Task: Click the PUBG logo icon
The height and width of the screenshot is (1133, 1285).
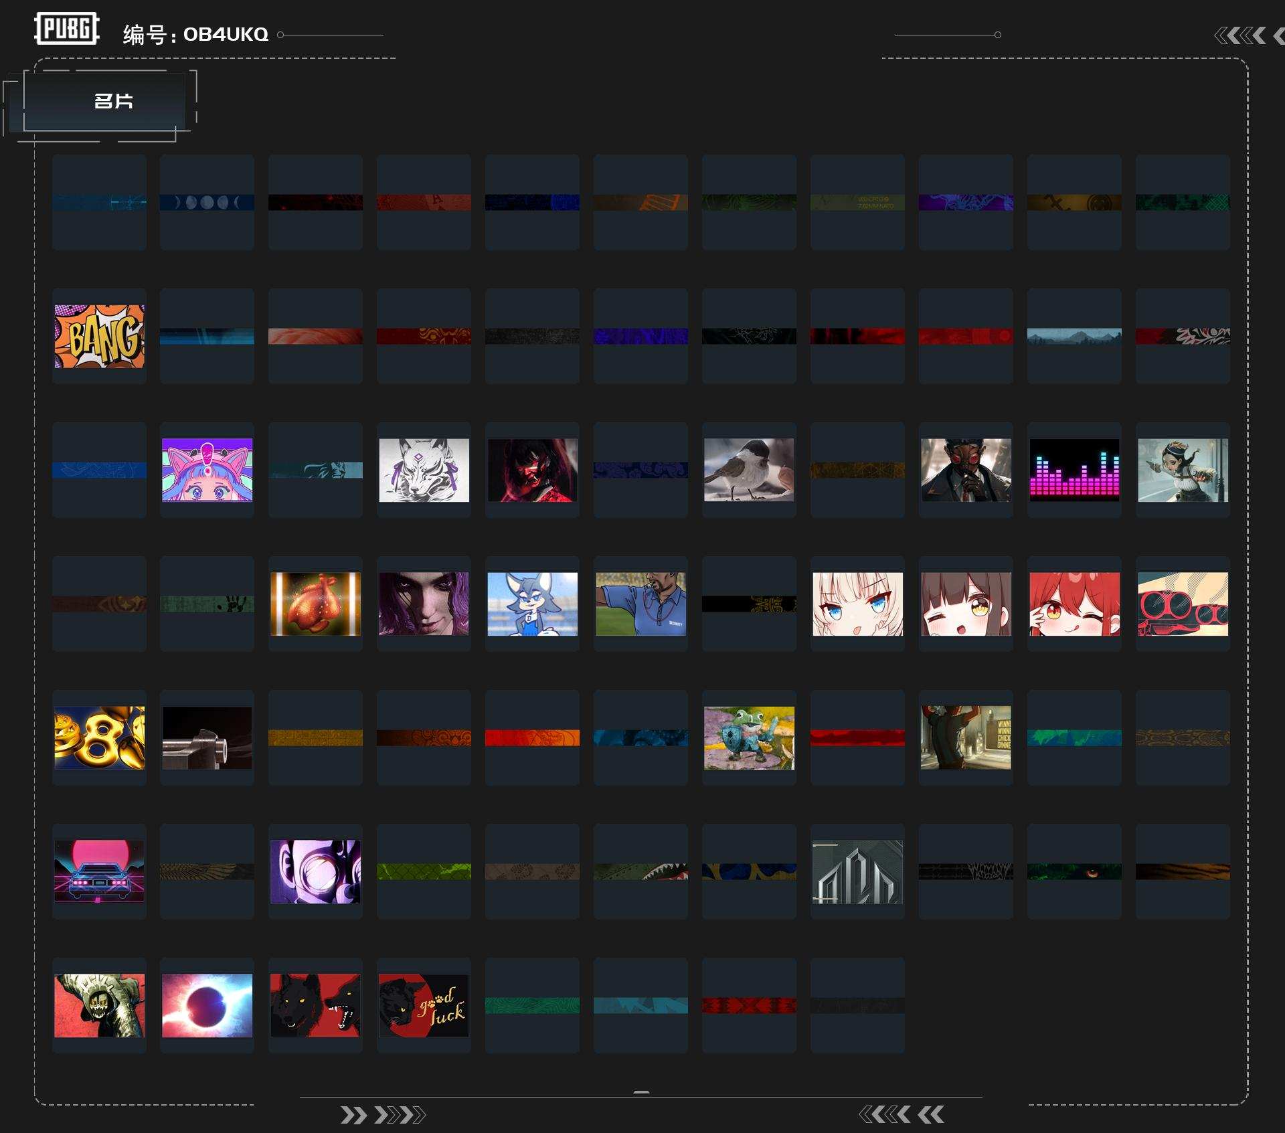Action: 66,29
